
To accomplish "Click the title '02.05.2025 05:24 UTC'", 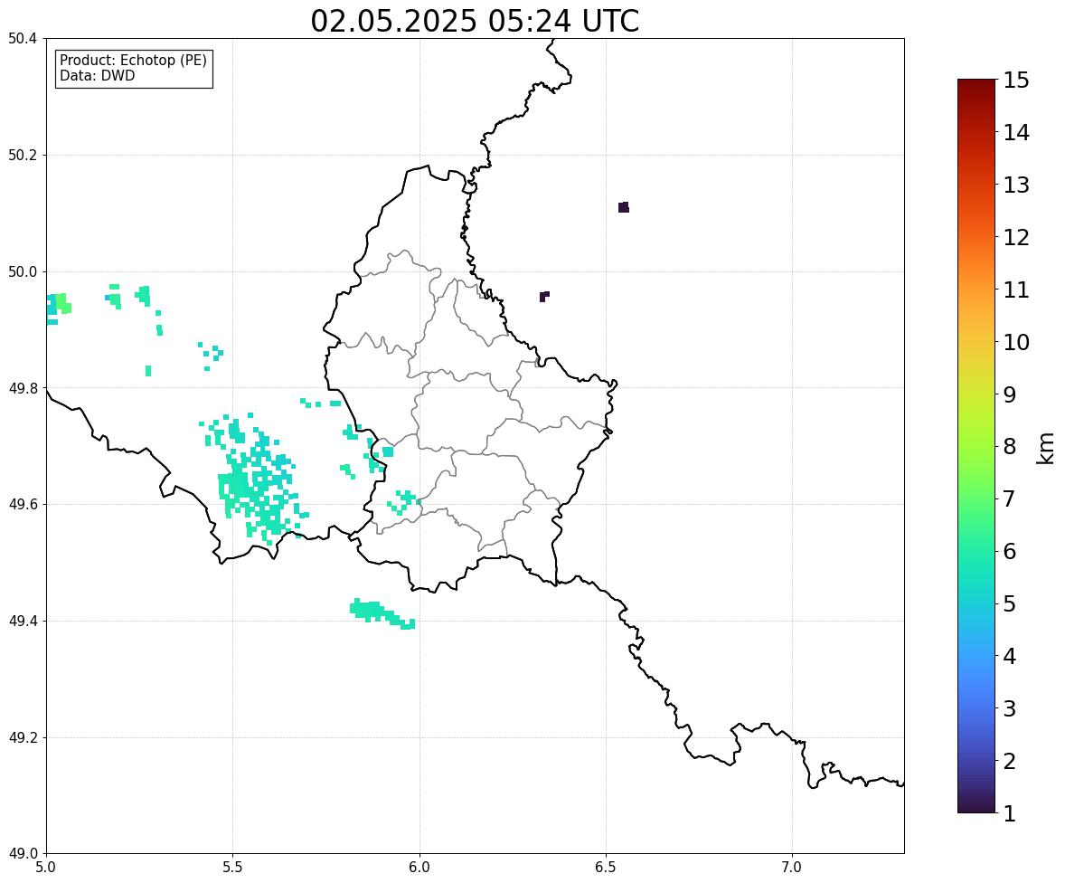I will coord(475,21).
